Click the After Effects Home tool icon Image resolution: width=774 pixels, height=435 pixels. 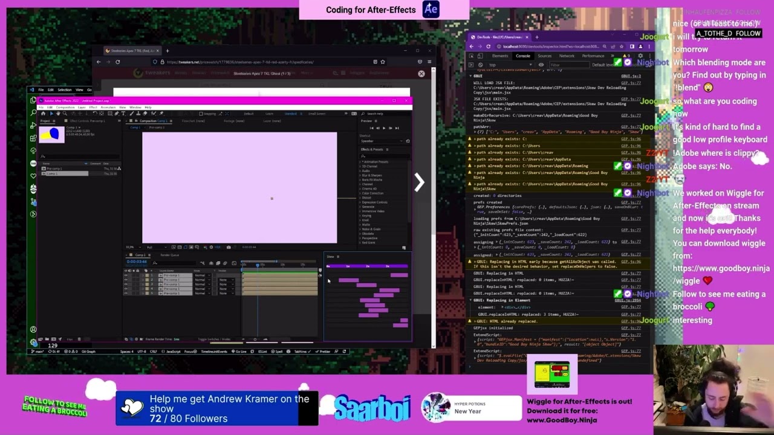(43, 113)
